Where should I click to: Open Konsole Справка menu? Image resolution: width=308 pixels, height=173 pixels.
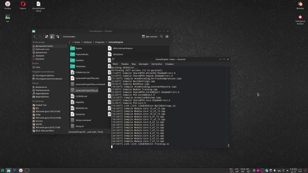tap(169, 64)
